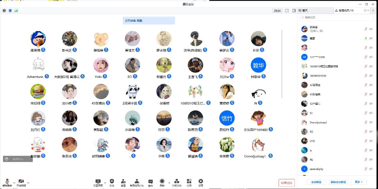
Task: Expand the arrow next to 解除静音
Action: click(14, 182)
